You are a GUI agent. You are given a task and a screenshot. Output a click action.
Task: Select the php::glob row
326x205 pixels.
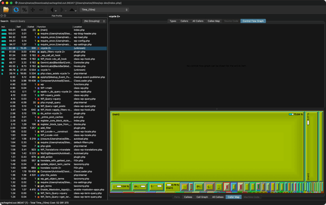tap(53, 146)
